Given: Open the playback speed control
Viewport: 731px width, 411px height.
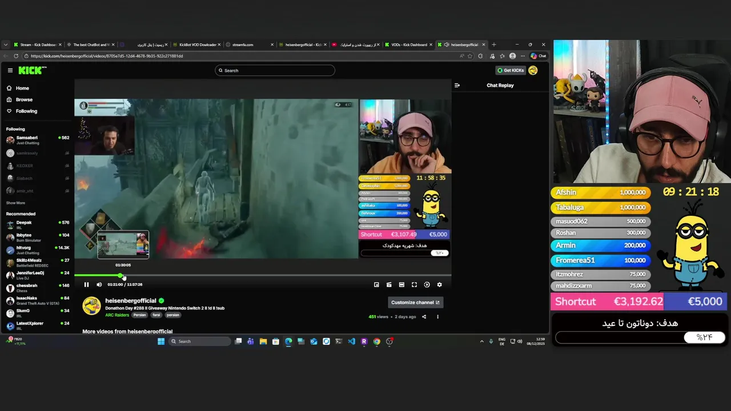Looking at the screenshot, I should (427, 284).
